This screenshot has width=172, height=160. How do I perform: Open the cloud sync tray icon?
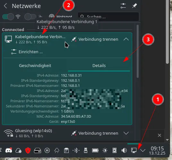(18, 150)
